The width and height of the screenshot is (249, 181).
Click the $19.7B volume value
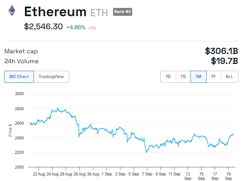tap(224, 61)
